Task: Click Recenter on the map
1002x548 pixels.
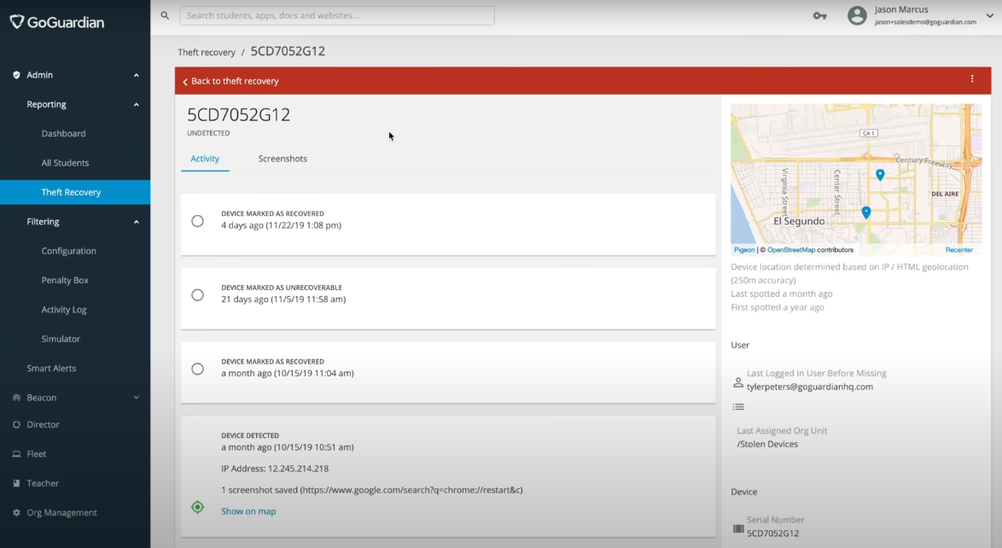Action: coord(958,250)
